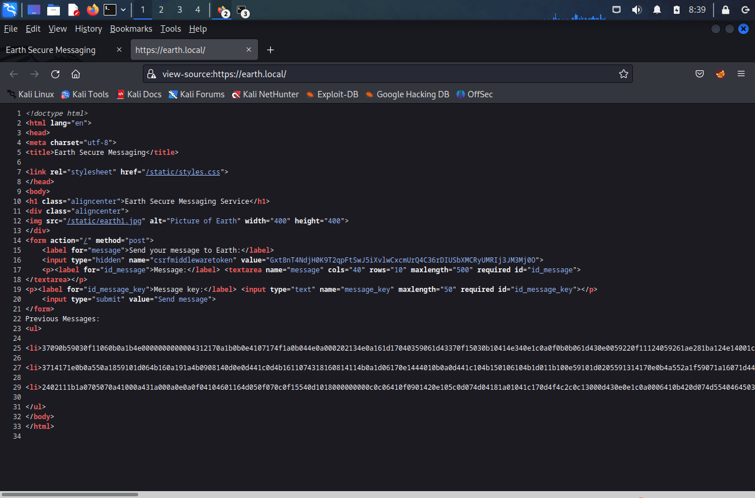
Task: Open the Google Hacking DB bookmark
Action: 407,94
